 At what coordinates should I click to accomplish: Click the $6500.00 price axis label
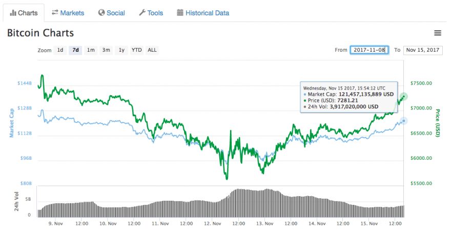click(x=421, y=133)
